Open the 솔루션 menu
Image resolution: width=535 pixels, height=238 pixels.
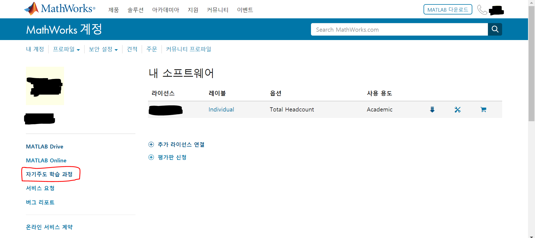(x=135, y=10)
